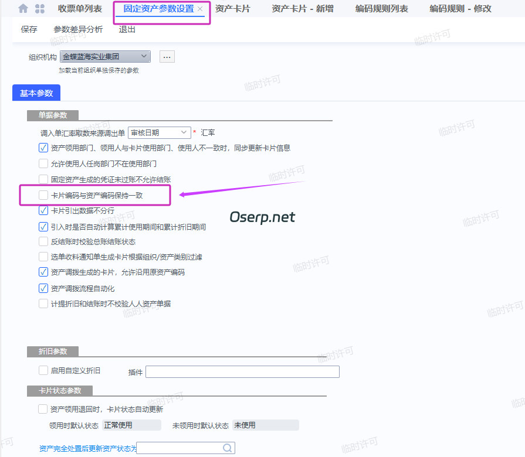The height and width of the screenshot is (457, 525).
Task: Click the 插件 input field
Action: pyautogui.click(x=242, y=371)
